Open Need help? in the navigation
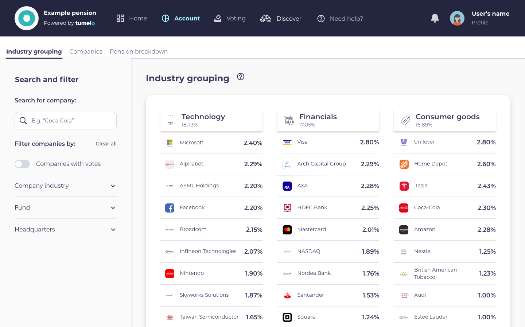The height and width of the screenshot is (327, 525). tap(340, 19)
